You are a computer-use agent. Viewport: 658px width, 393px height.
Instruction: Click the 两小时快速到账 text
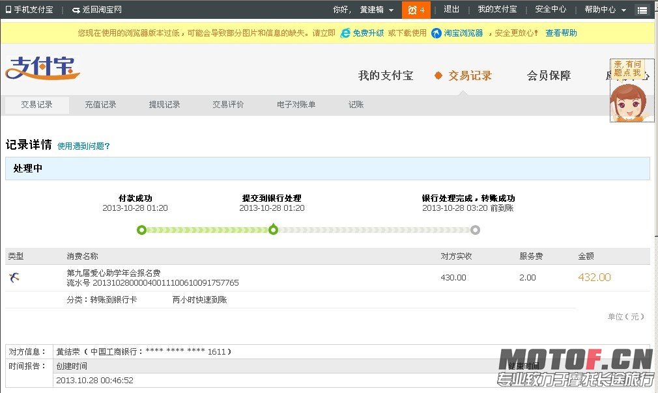click(200, 299)
